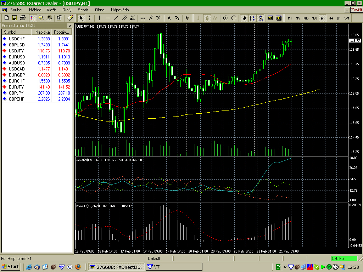The width and height of the screenshot is (363, 272).
Task: Select the Gann fan tool
Action: [133, 18]
